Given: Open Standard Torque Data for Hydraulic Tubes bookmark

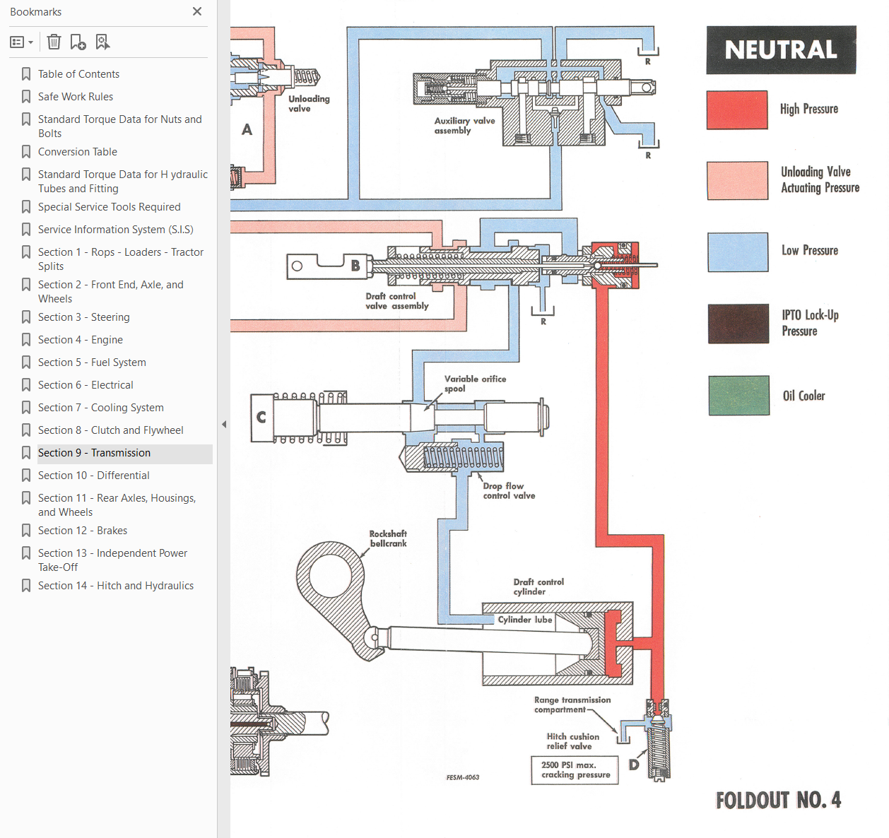Looking at the screenshot, I should click(123, 182).
